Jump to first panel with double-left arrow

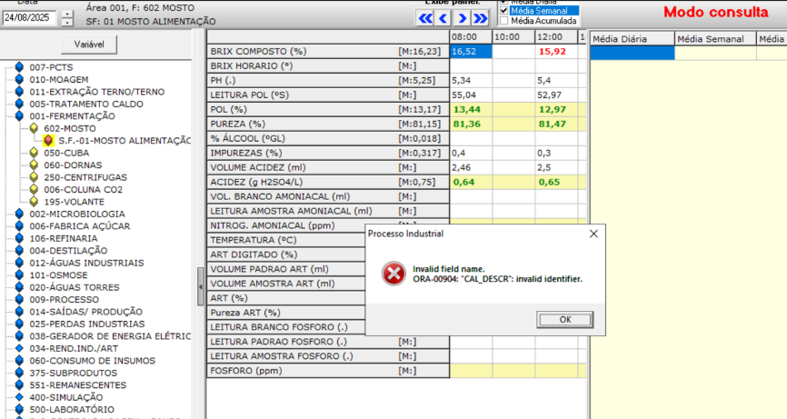[x=425, y=18]
